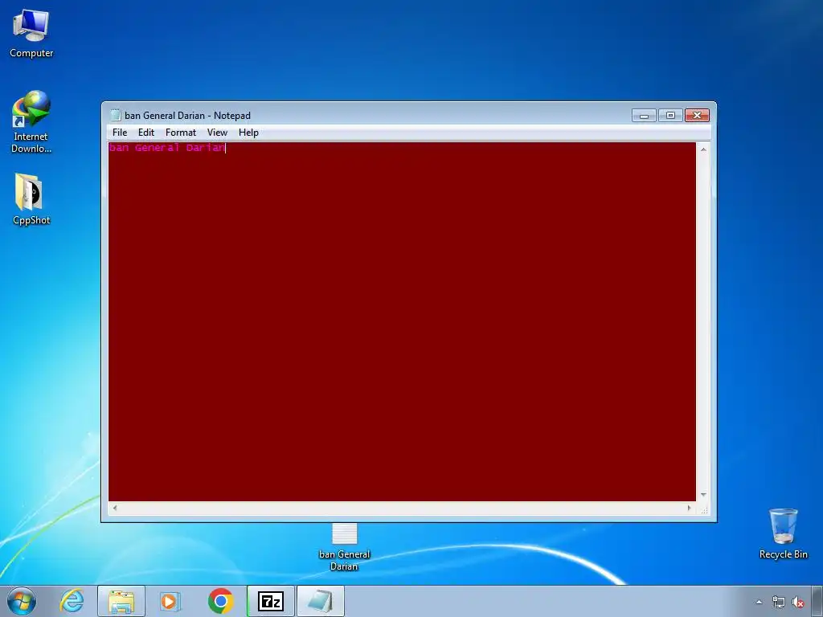The width and height of the screenshot is (823, 617).
Task: Open Windows Media Player from the taskbar
Action: point(170,601)
